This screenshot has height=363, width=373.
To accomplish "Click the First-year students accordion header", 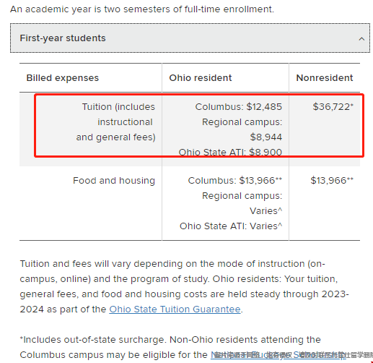I will [190, 38].
